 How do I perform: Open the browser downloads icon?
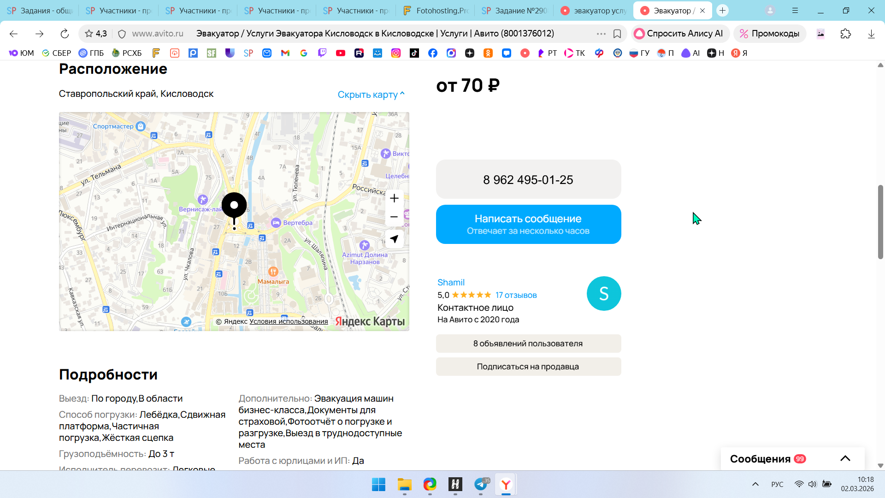[x=871, y=34]
